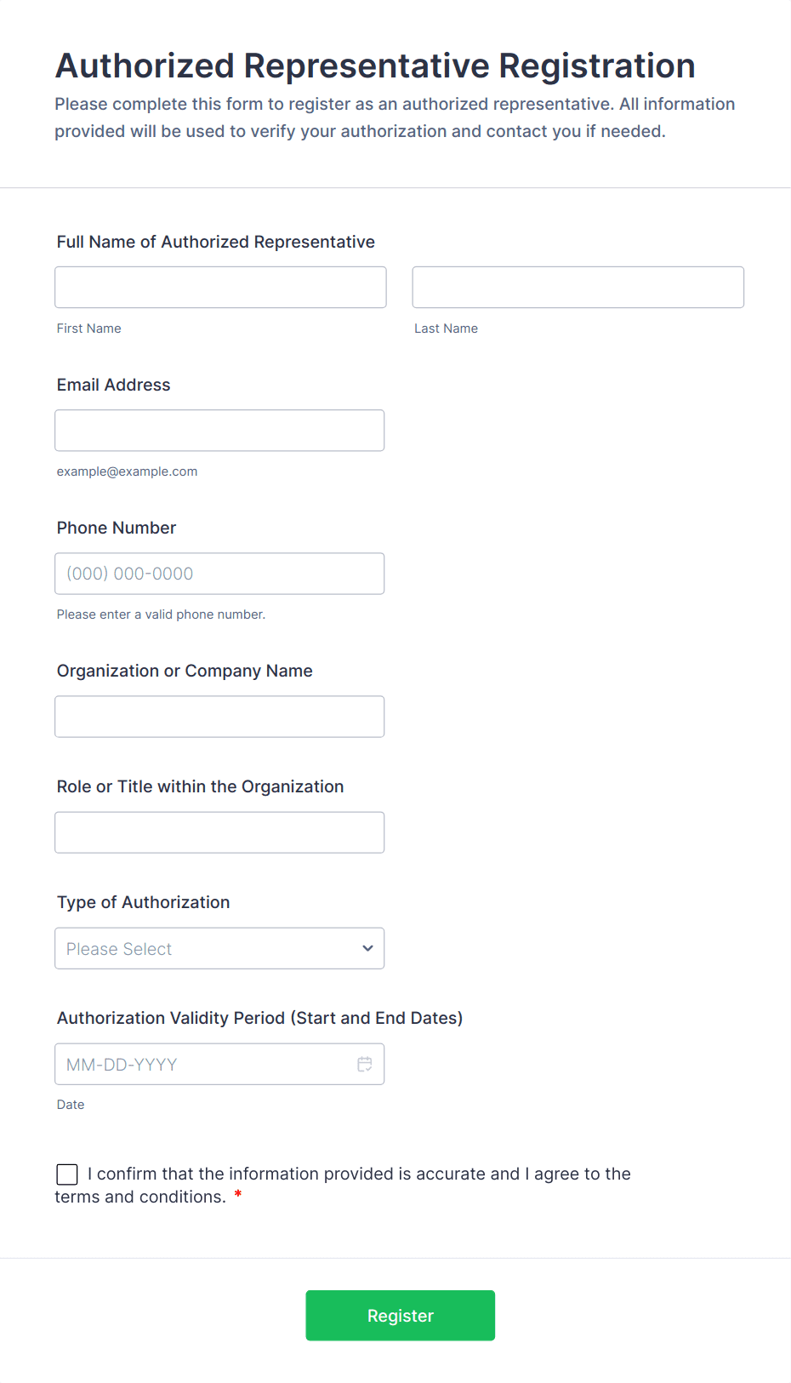791x1383 pixels.
Task: Click the Role or Title within Organization label
Action: coord(200,786)
